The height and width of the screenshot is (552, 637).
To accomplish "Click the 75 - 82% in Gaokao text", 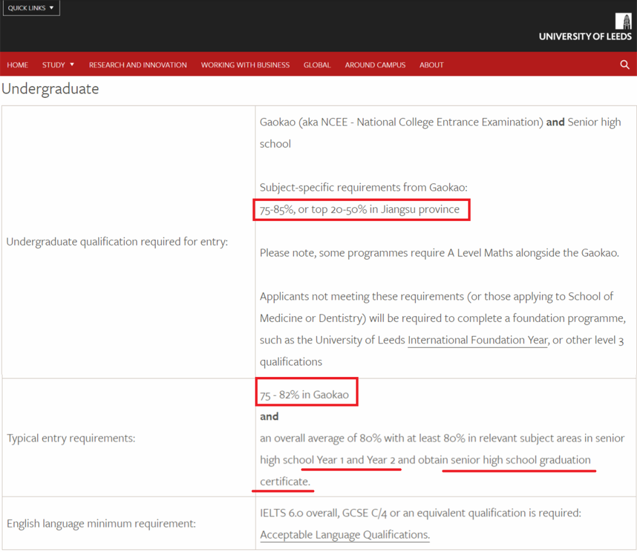I will pyautogui.click(x=304, y=395).
